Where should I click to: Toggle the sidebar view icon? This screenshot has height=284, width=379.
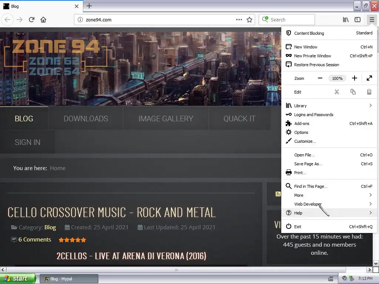[x=358, y=20]
